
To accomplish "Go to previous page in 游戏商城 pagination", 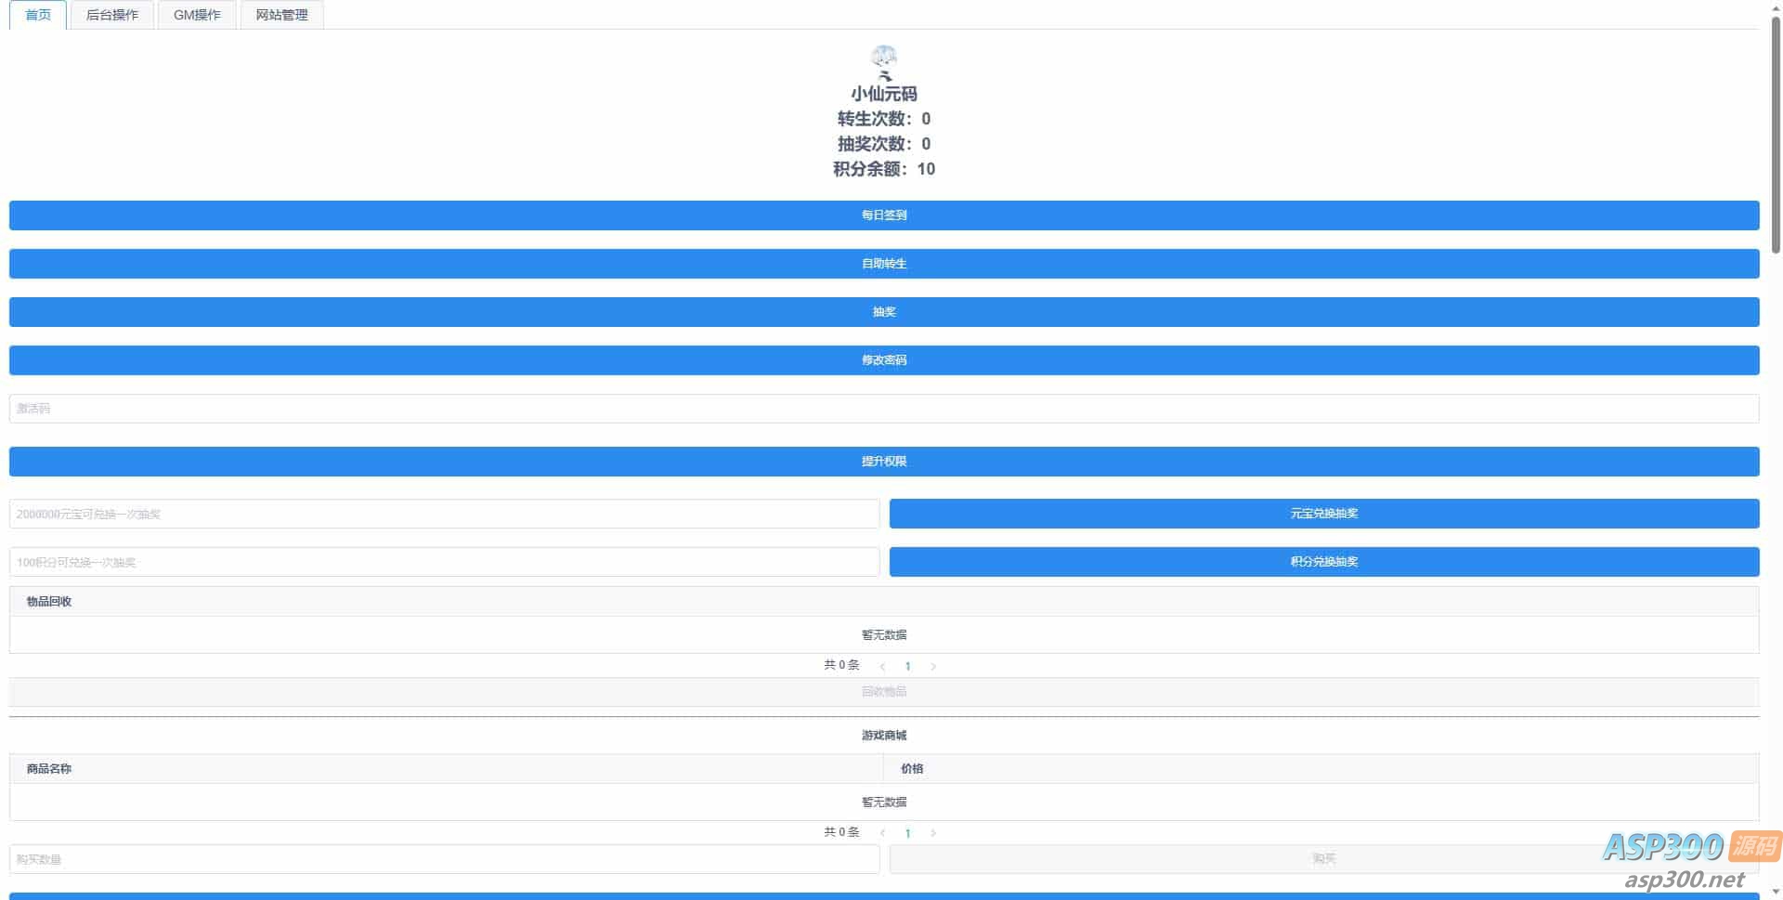I will pos(882,833).
